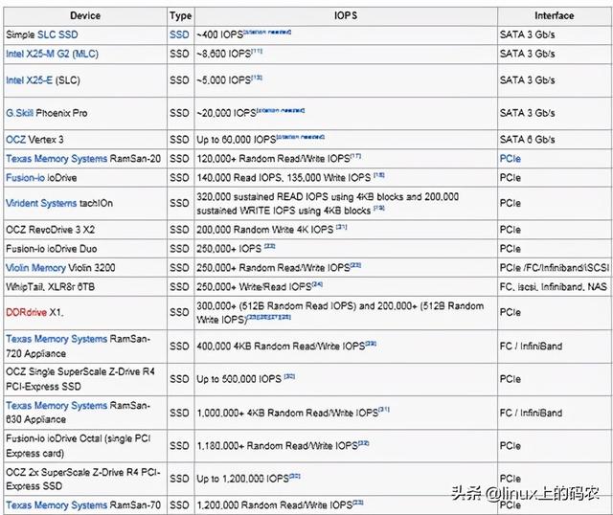
Task: Select 'SATA 3 Gb/s' in G.Skill Phoenix Pro row
Action: click(527, 113)
